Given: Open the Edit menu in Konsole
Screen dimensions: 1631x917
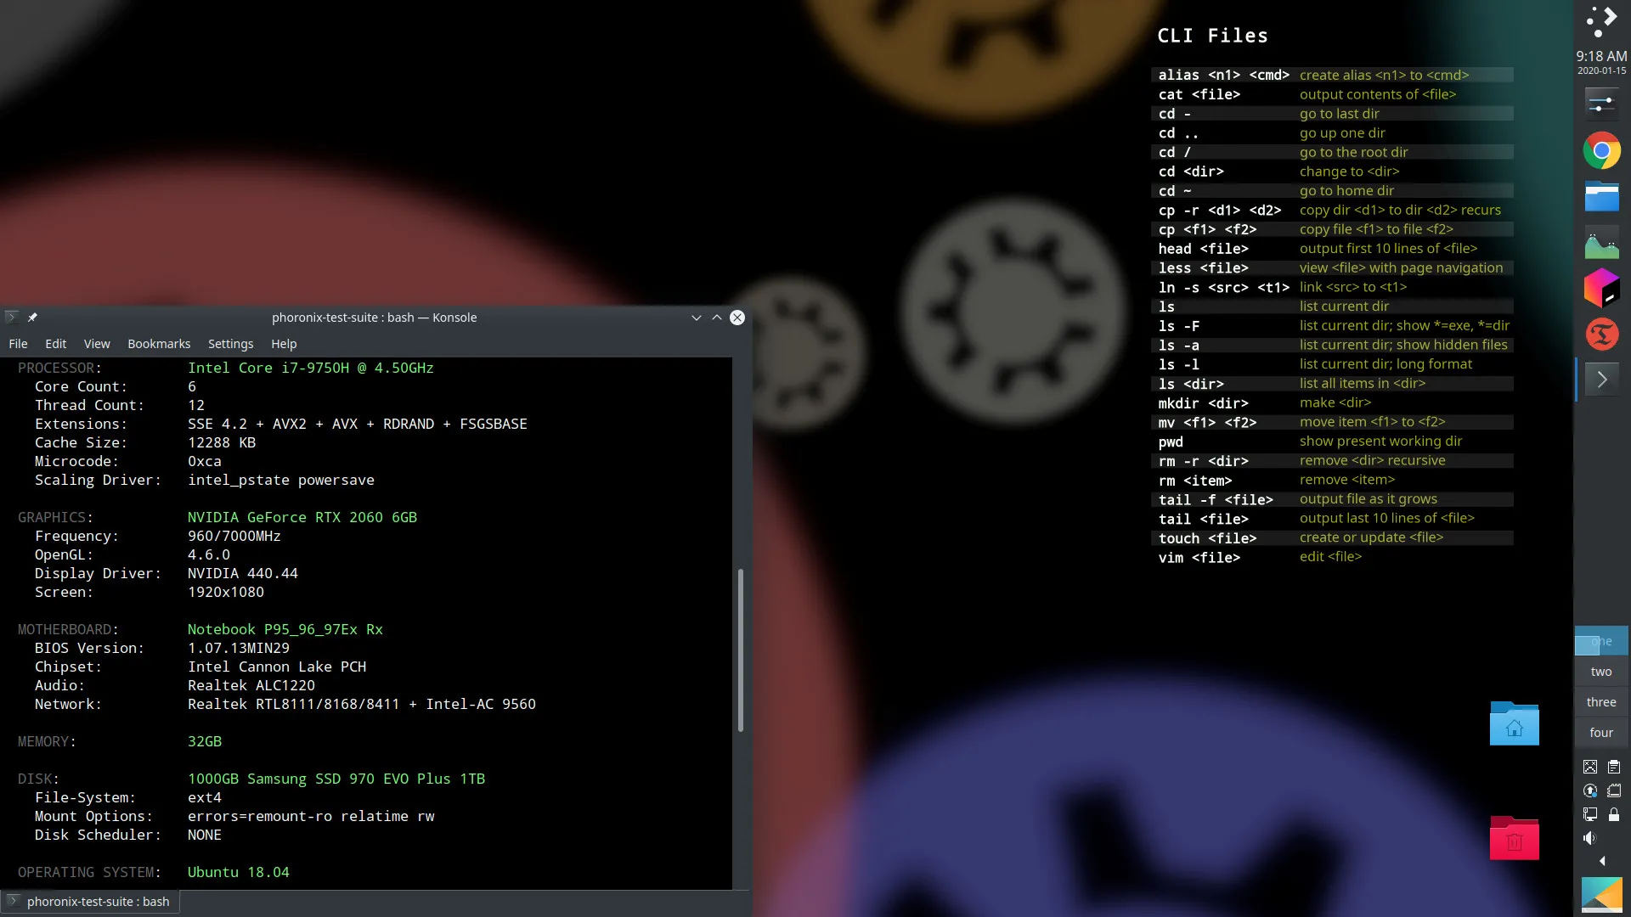Looking at the screenshot, I should [x=55, y=344].
